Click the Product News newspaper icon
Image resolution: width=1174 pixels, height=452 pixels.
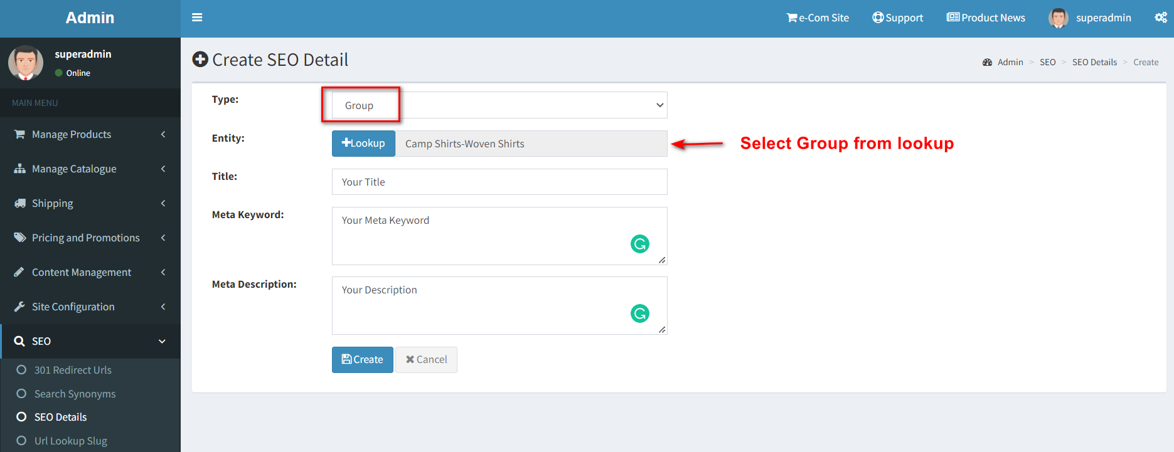pyautogui.click(x=953, y=18)
